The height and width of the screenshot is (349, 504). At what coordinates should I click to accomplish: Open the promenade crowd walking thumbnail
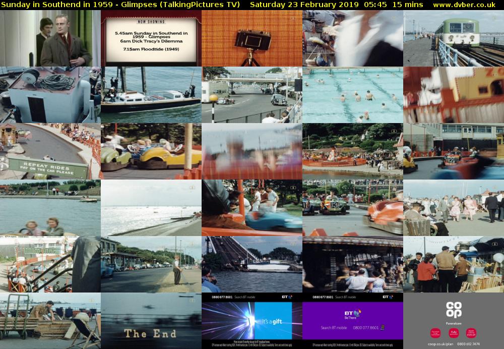tap(454, 208)
